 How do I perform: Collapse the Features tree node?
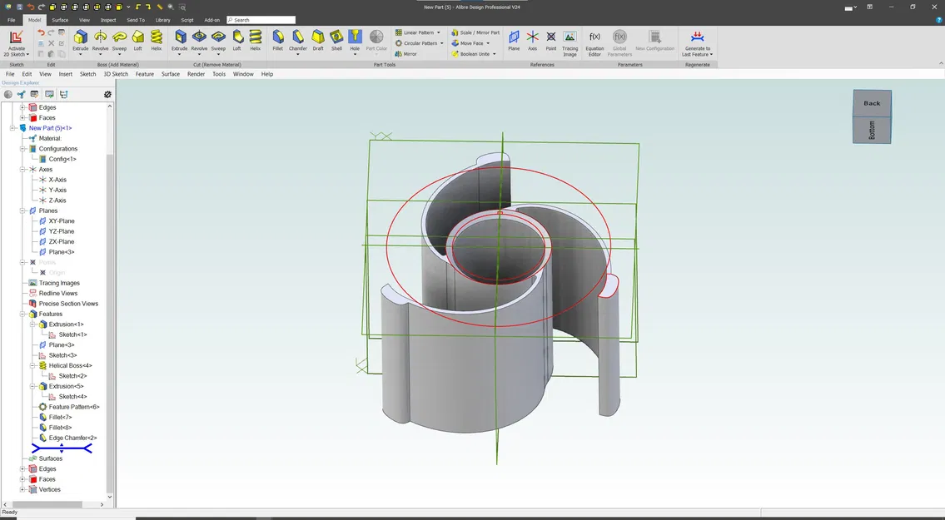click(23, 314)
